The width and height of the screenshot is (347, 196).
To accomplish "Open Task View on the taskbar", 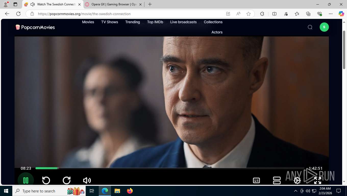I will (92, 191).
